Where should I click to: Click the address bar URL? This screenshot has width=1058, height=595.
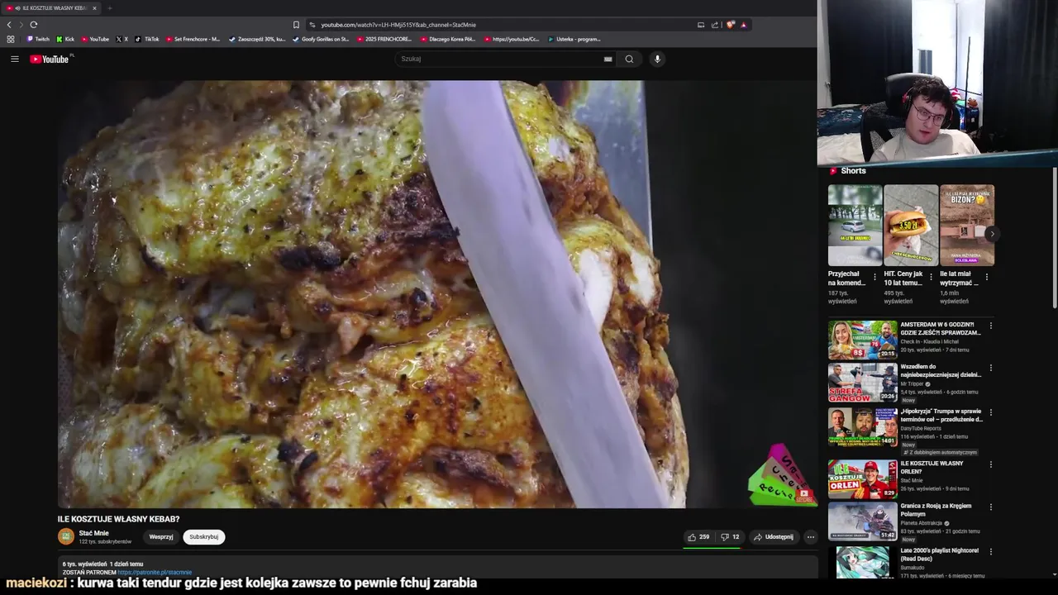pyautogui.click(x=398, y=25)
